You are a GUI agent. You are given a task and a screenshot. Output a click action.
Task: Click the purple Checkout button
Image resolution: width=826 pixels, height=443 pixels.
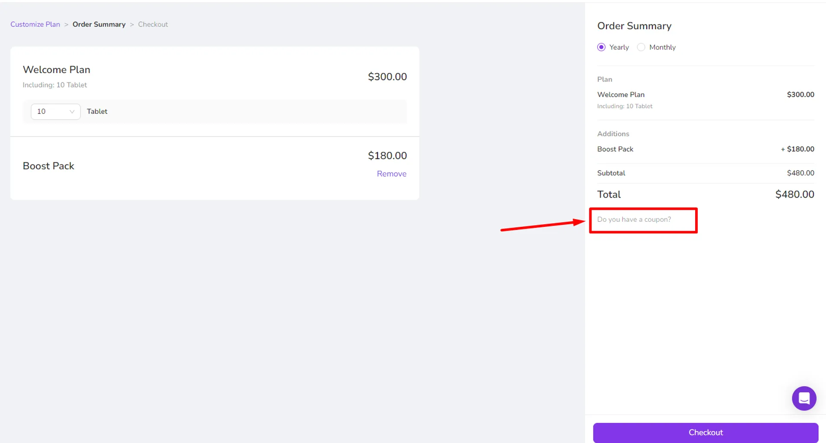point(706,432)
